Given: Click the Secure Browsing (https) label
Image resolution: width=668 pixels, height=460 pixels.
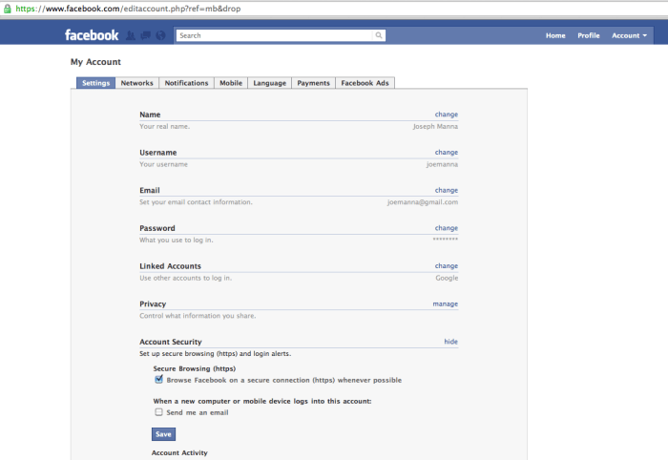Looking at the screenshot, I should pos(195,368).
